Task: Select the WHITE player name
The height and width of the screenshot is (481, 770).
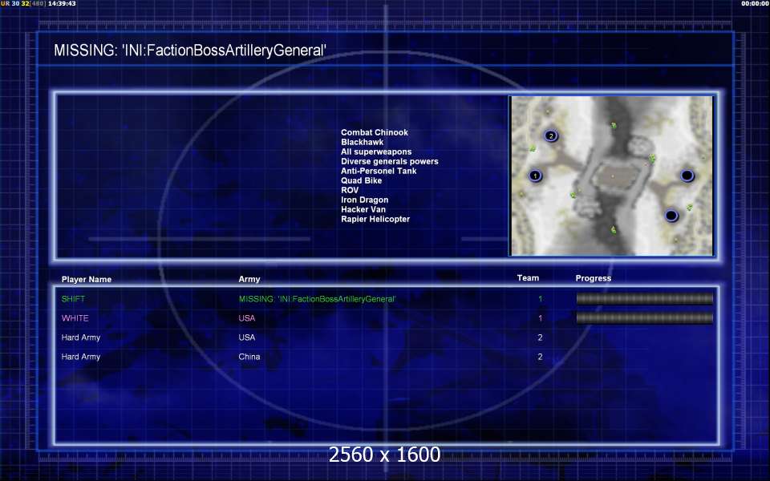Action: click(75, 318)
